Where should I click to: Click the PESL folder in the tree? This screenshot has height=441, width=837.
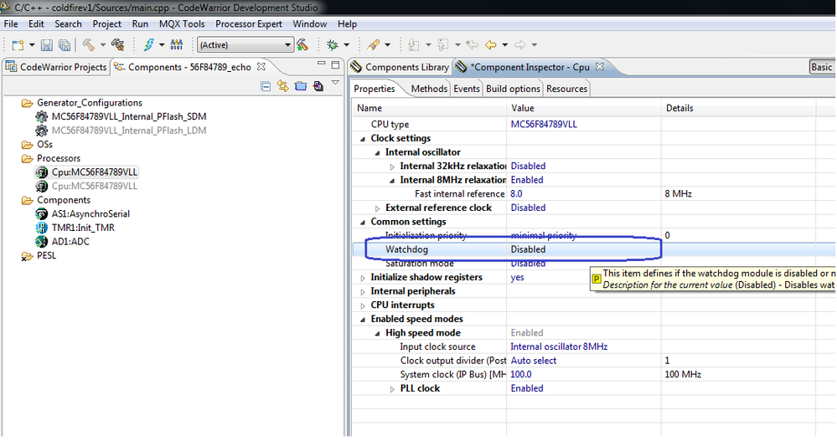(46, 255)
